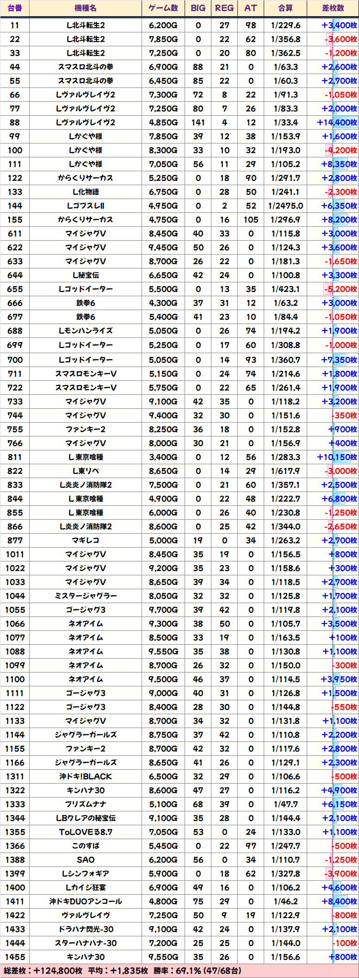The height and width of the screenshot is (978, 359).
Task: Click the Lカイジ狂宴 machine name
Action: (x=86, y=888)
